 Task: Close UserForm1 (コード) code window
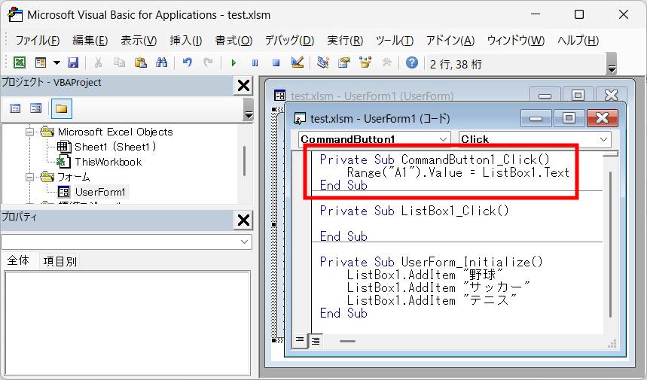click(602, 118)
